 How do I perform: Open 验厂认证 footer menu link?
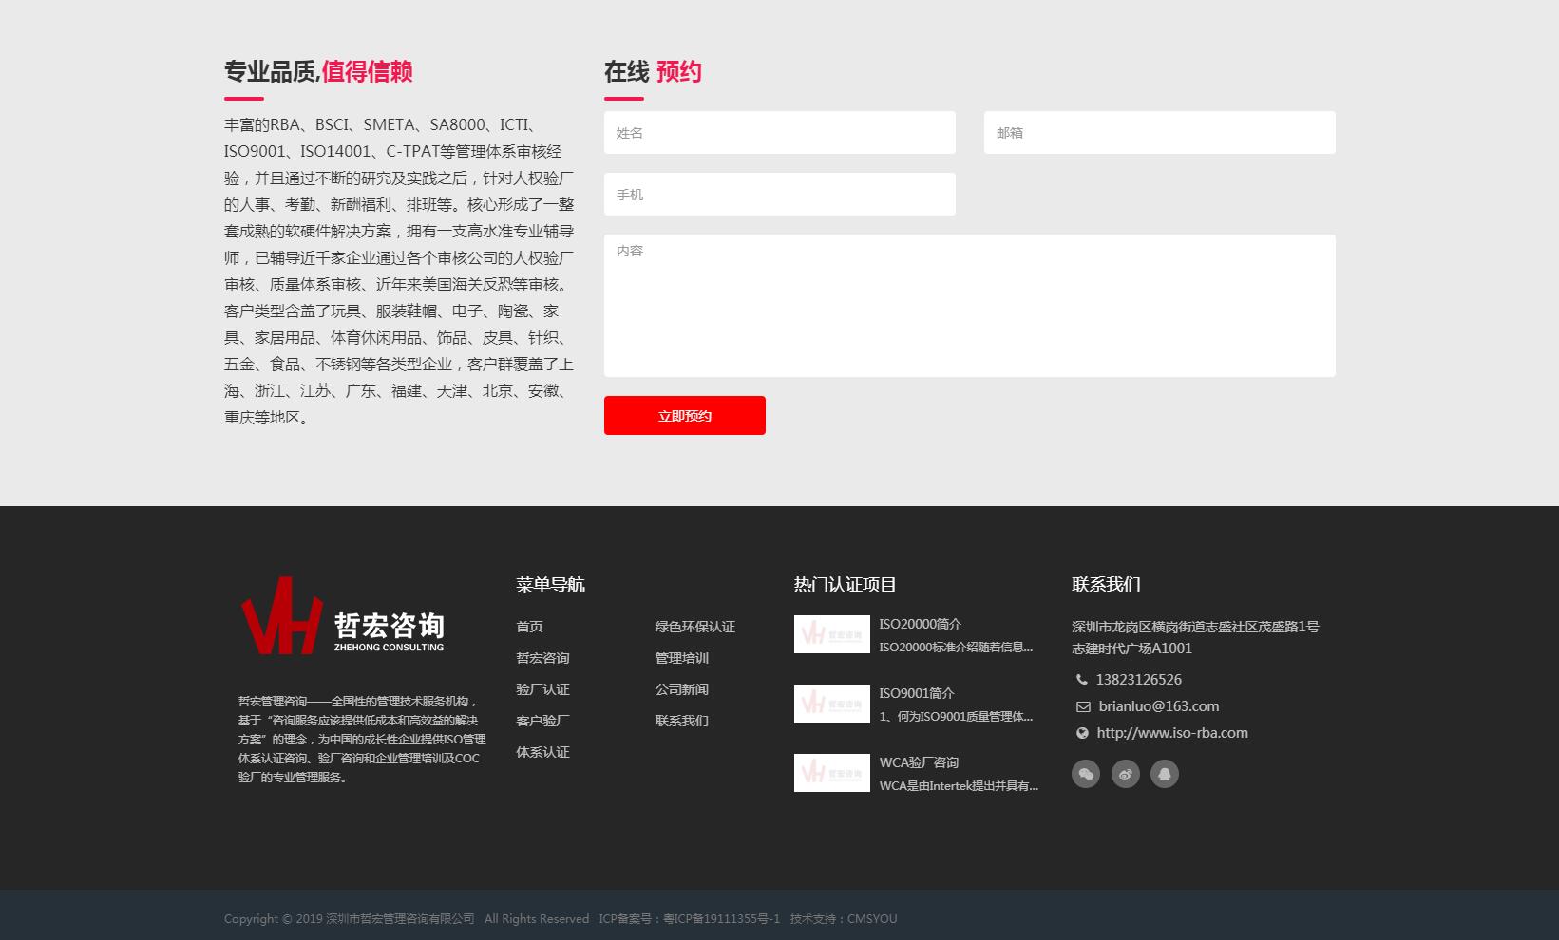tap(542, 689)
